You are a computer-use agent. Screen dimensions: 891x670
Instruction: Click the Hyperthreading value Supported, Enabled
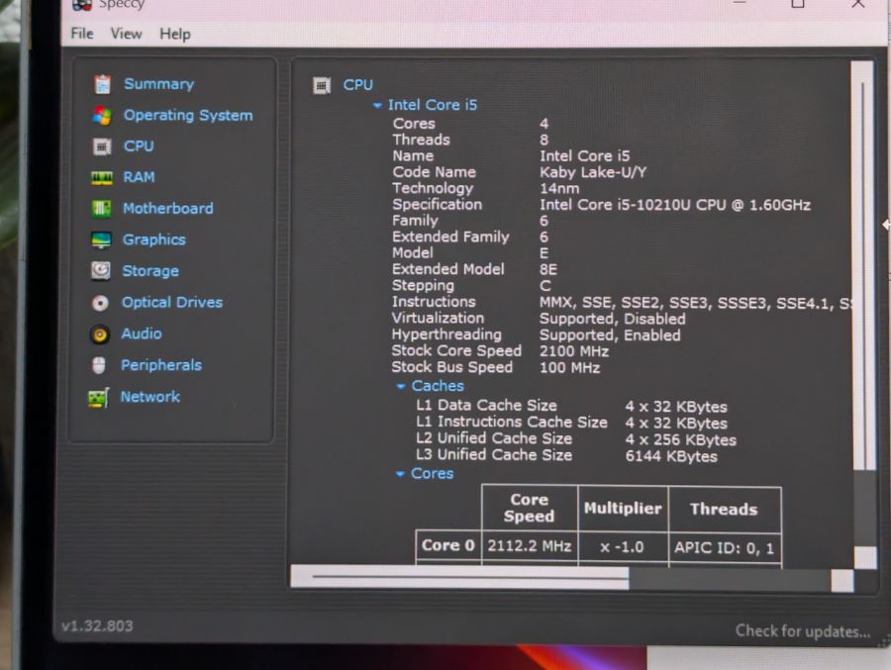[610, 335]
